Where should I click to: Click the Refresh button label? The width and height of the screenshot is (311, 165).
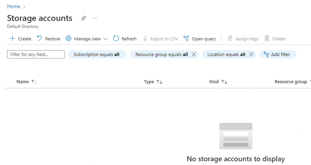129,39
